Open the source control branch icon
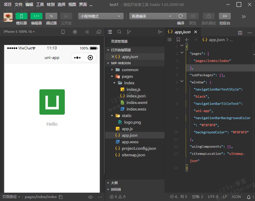Image resolution: width=255 pixels, height=201 pixels. [129, 32]
